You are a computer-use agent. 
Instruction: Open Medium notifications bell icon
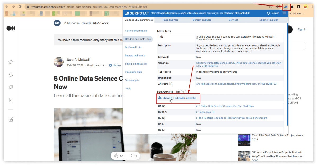coord(11,75)
